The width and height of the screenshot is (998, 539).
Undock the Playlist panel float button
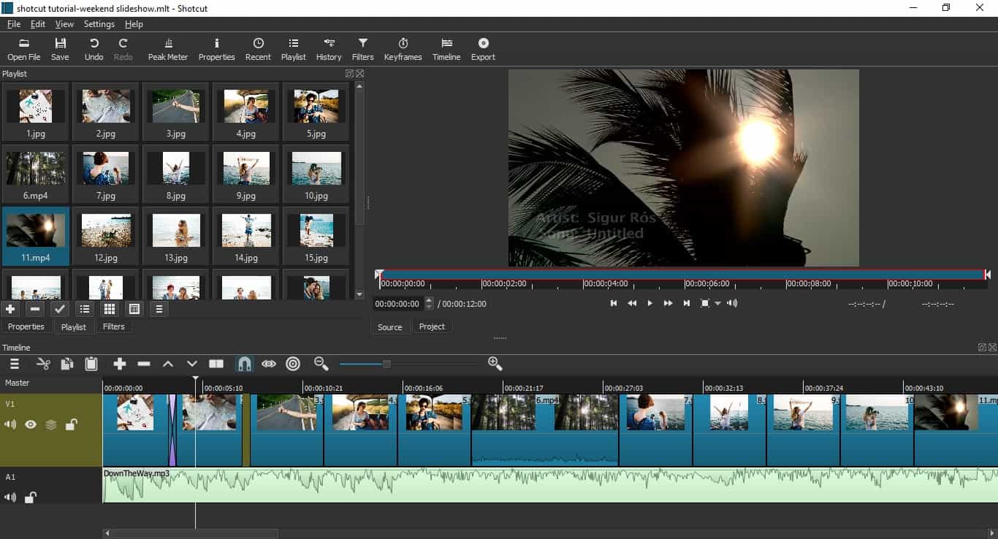coord(349,74)
